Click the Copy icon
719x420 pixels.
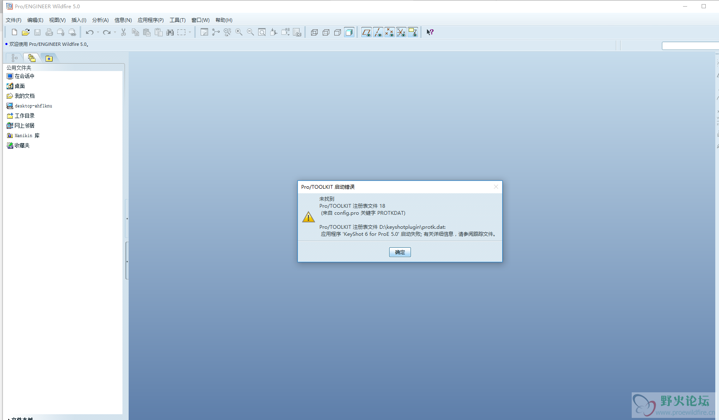pyautogui.click(x=135, y=32)
